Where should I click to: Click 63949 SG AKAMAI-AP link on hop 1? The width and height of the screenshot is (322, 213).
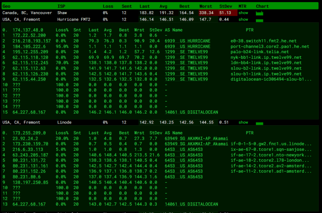tap(196, 138)
